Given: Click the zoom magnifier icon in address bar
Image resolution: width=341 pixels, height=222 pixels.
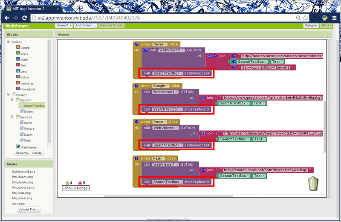Looking at the screenshot, I should [298, 18].
